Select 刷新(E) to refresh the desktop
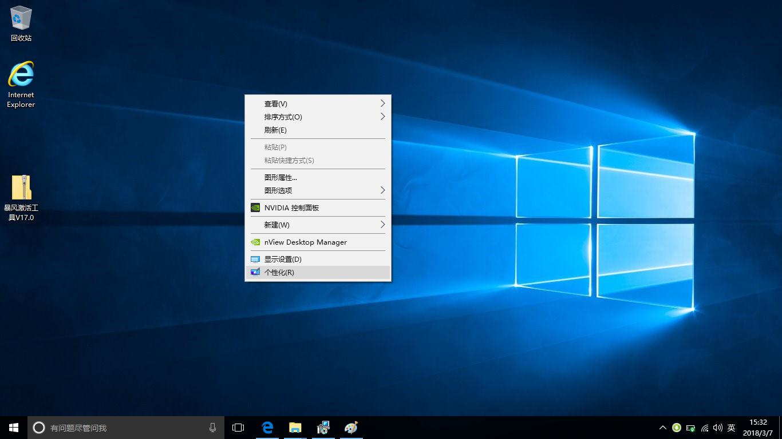Image resolution: width=782 pixels, height=439 pixels. 275,130
